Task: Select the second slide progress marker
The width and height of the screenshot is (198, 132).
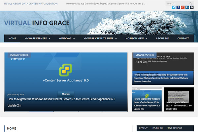Action: pos(41,111)
